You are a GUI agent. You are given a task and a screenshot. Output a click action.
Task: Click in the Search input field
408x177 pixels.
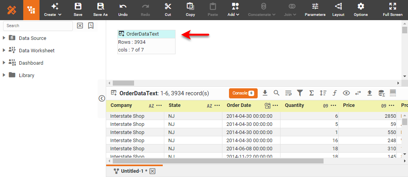point(38,26)
